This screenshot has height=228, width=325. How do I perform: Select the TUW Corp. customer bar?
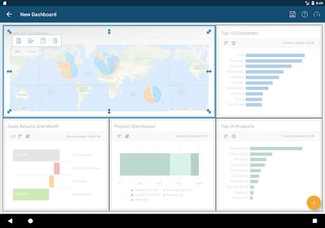tap(269, 66)
